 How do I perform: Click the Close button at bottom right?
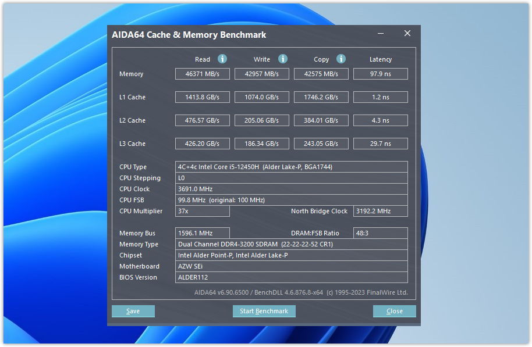[x=394, y=311]
